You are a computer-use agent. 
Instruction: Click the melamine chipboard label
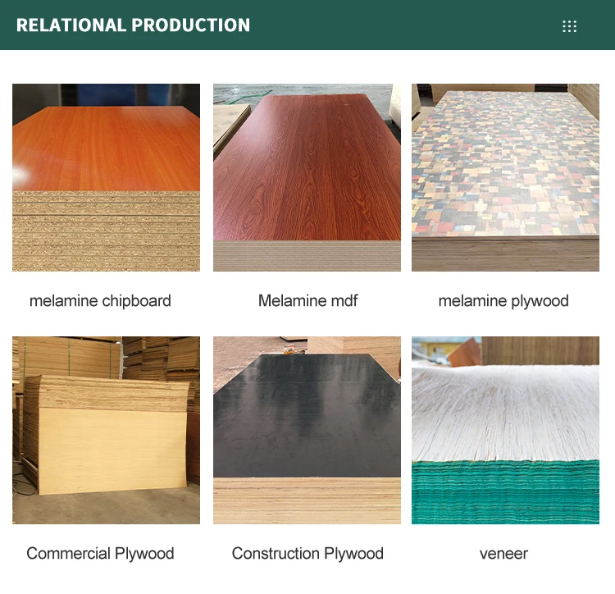[x=100, y=301]
